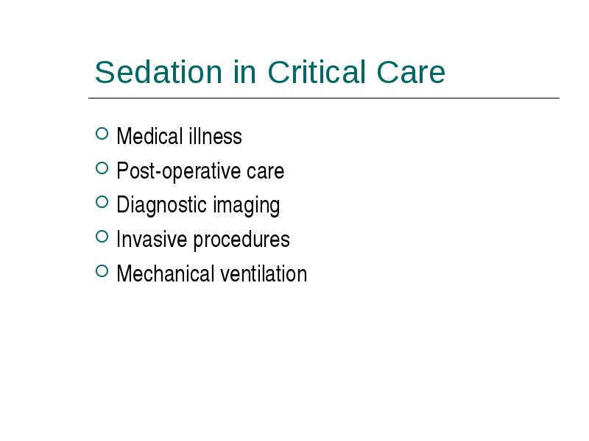Viewport: 589px width, 441px height.
Task: Click the bullet circle beside Mechanical ventilation
Action: pos(102,270)
